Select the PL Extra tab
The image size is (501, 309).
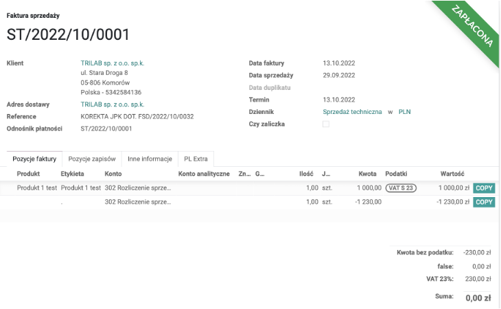coord(196,159)
